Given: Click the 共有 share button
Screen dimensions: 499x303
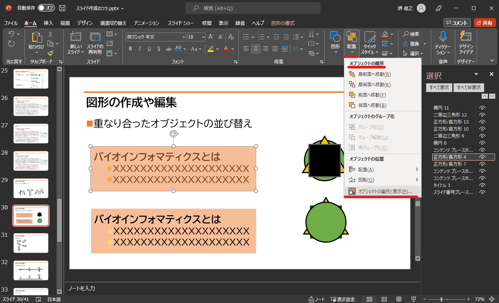Looking at the screenshot, I should (485, 23).
